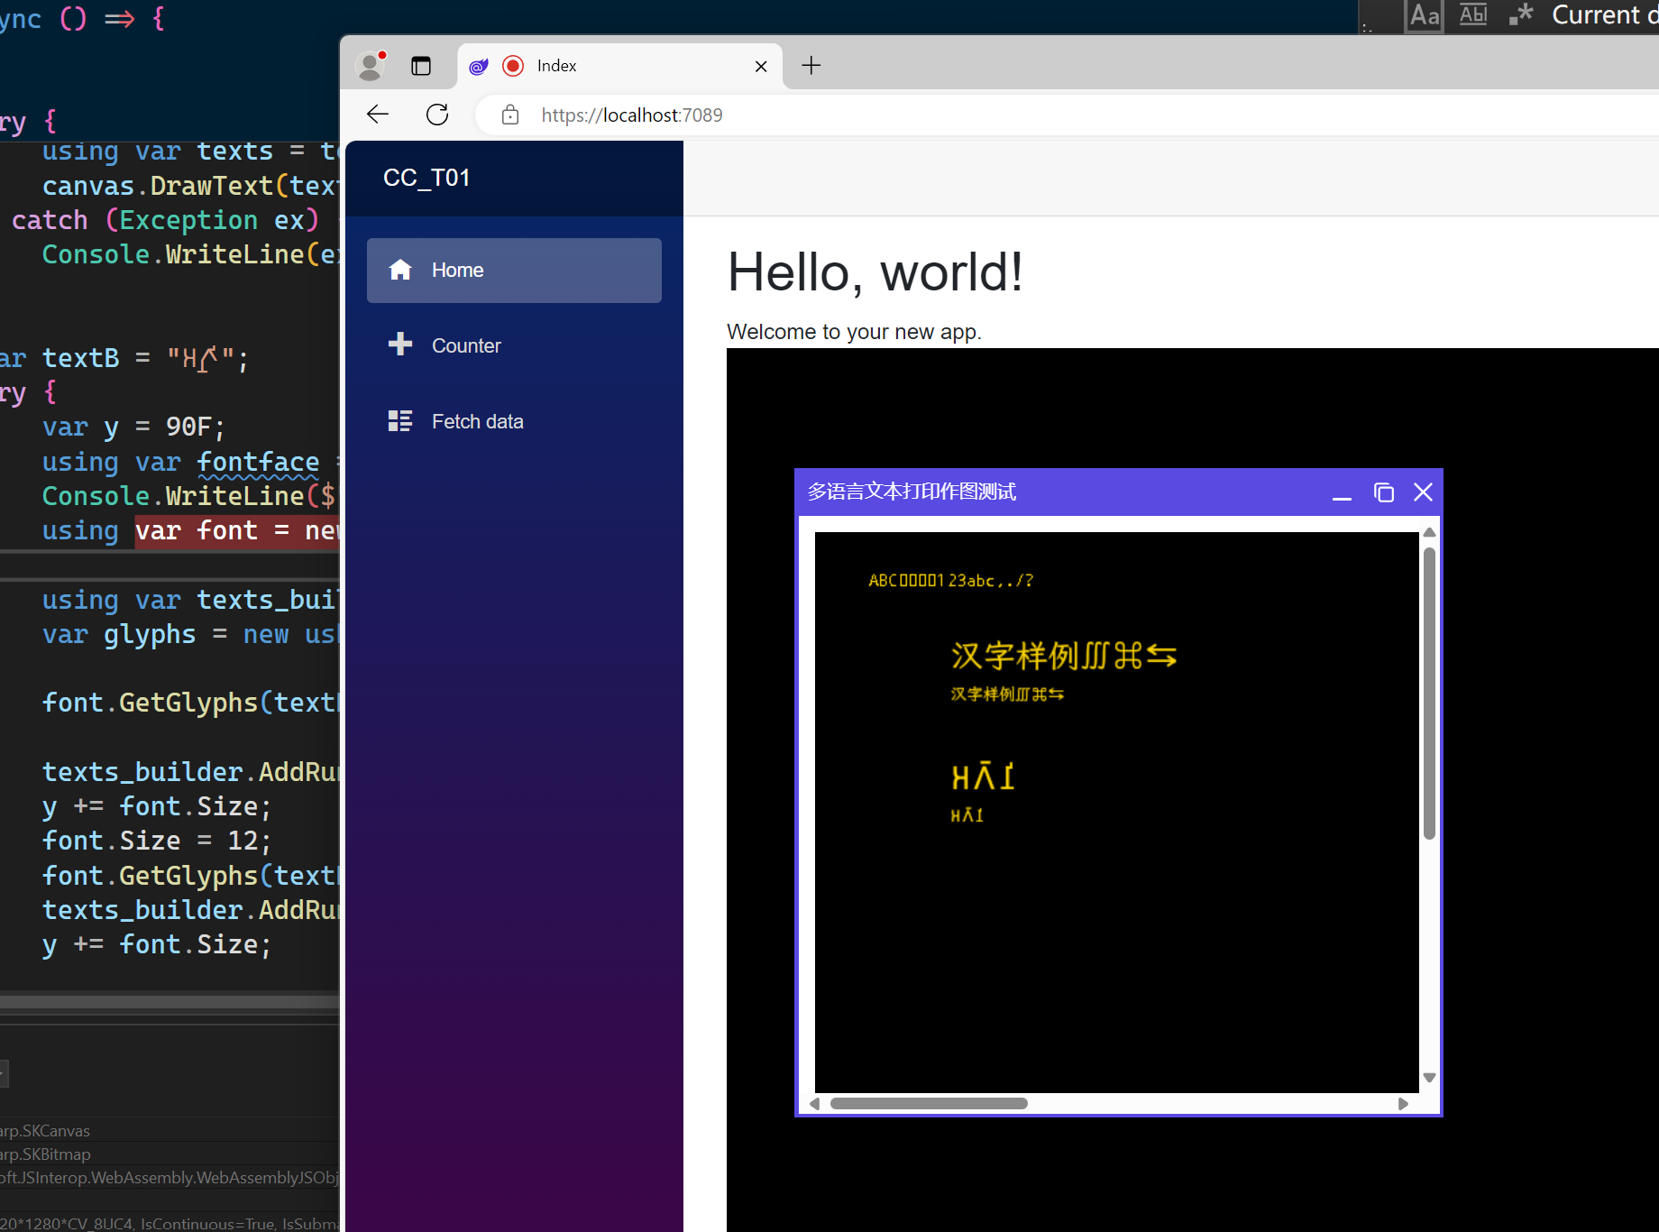1659x1232 pixels.
Task: Click the red recording indicator on the tab
Action: [x=512, y=66]
